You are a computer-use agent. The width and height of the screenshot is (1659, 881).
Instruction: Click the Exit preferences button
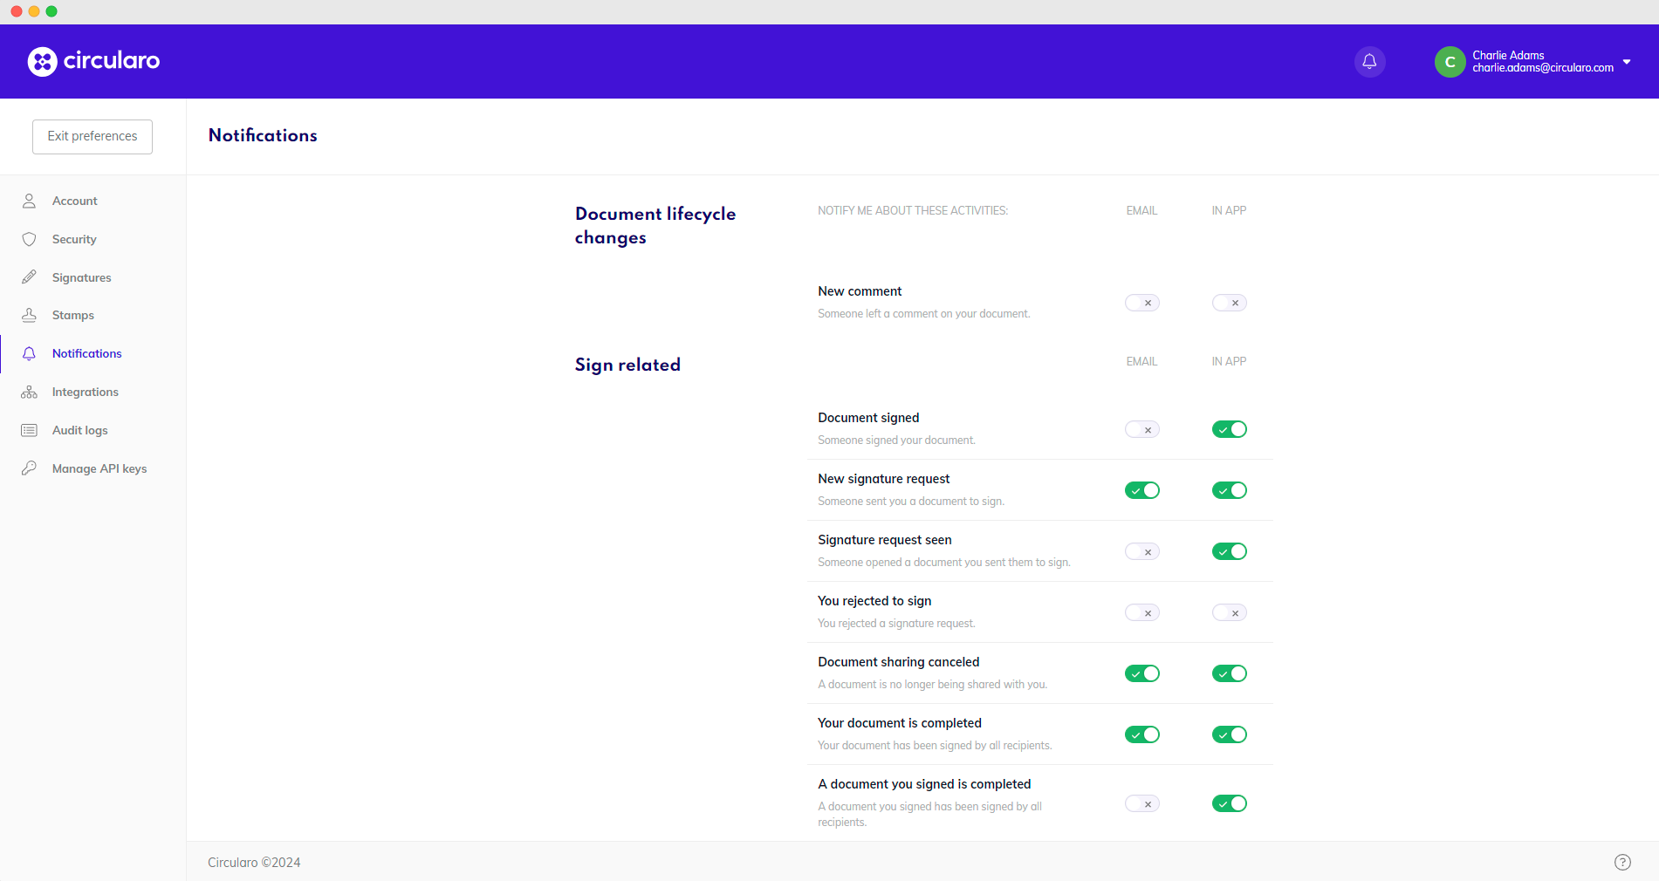(93, 136)
